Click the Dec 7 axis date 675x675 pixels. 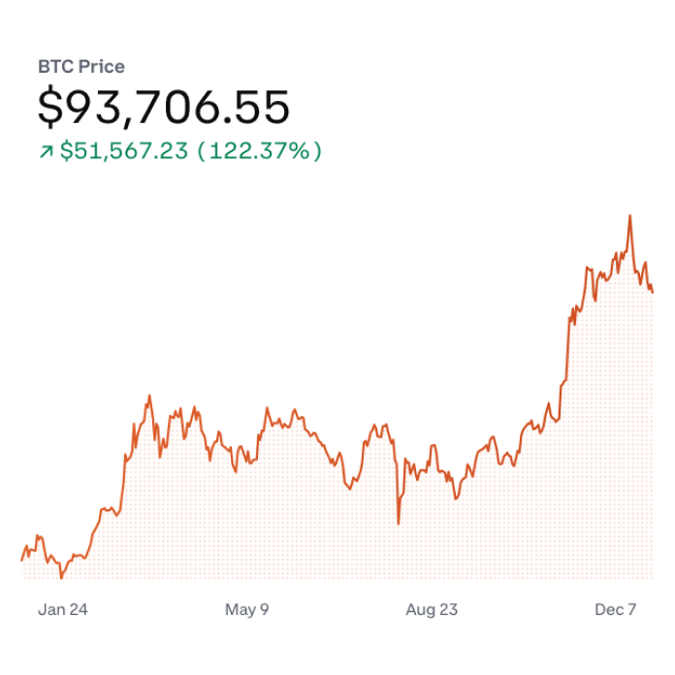coord(615,610)
